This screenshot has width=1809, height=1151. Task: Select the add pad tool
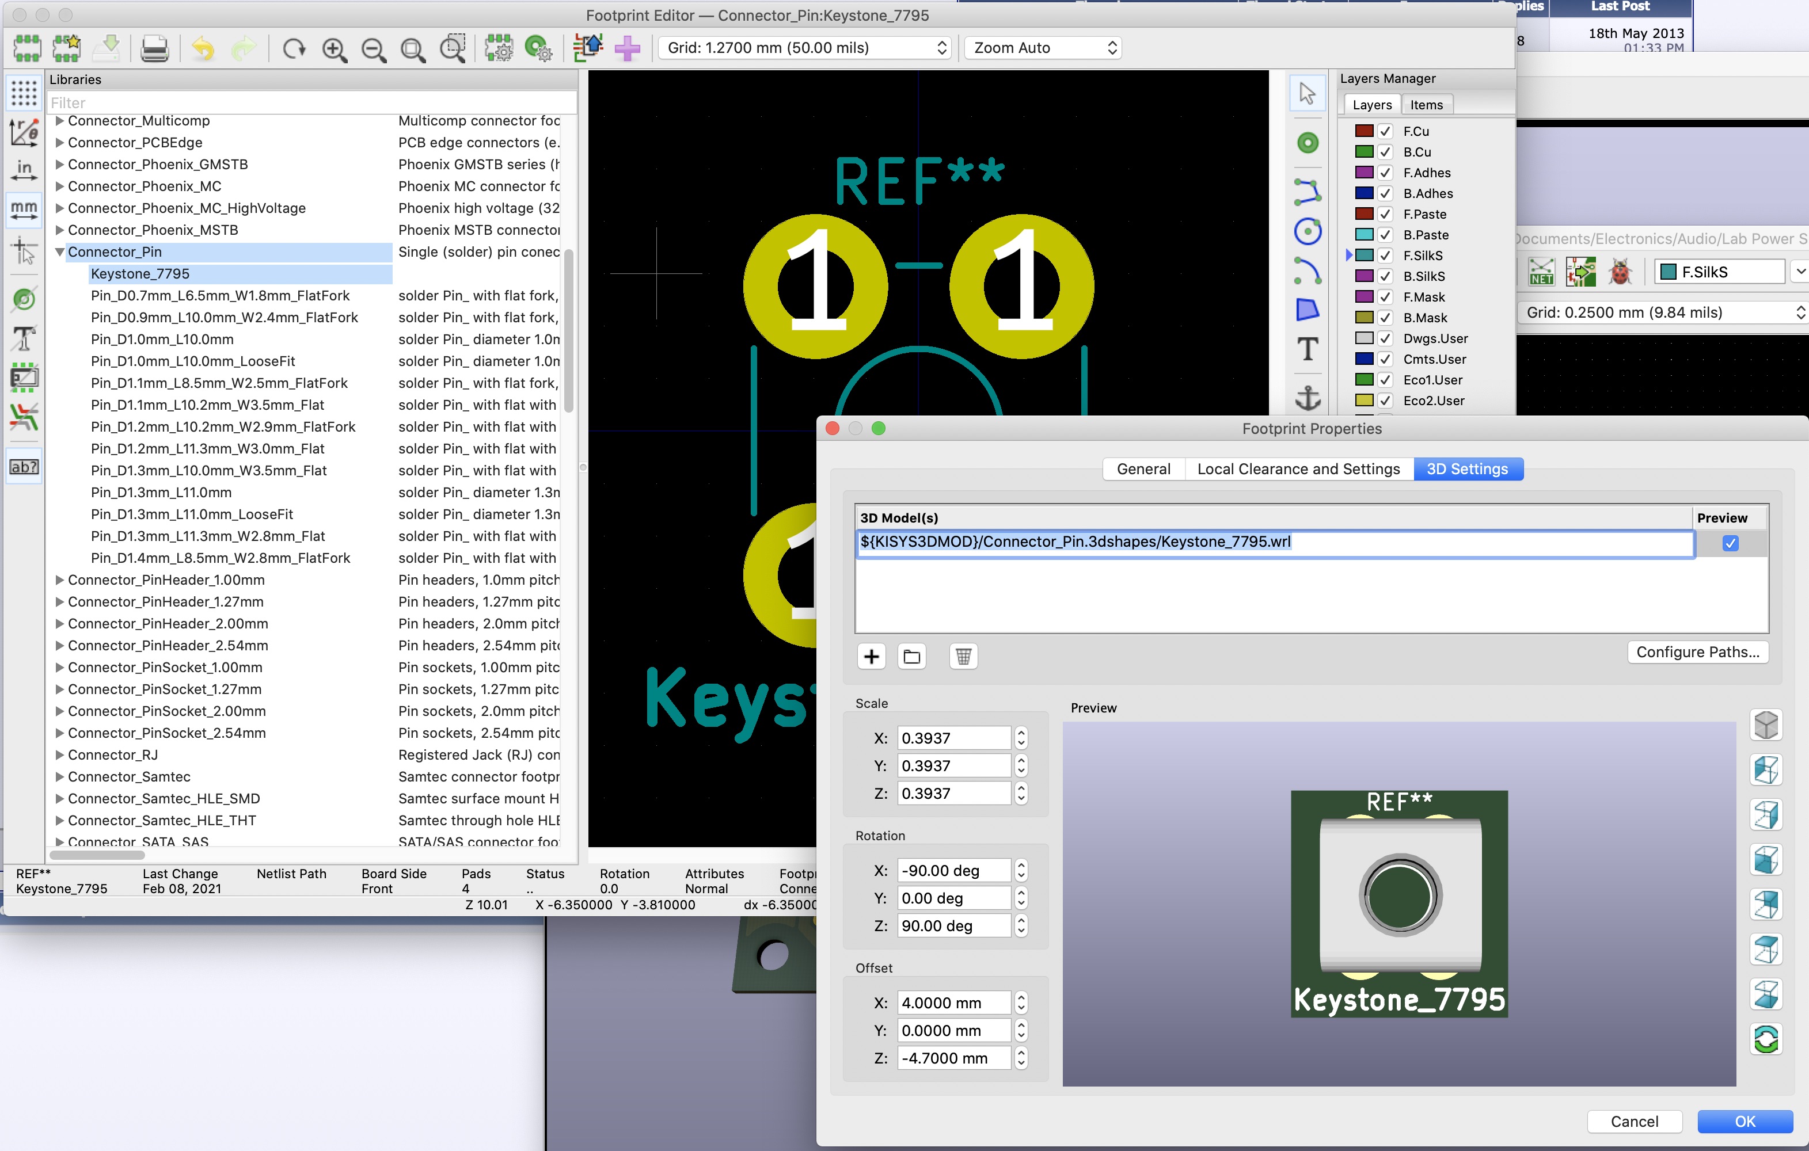pos(1307,143)
